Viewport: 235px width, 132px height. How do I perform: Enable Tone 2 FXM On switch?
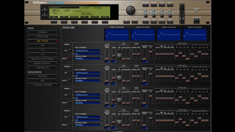(x=119, y=73)
